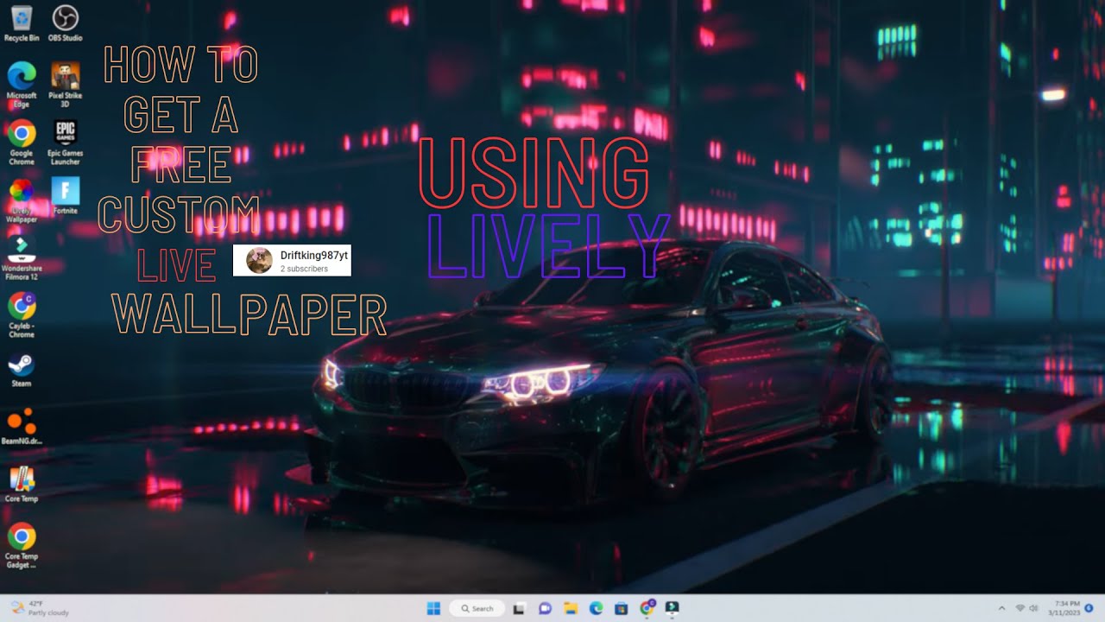This screenshot has width=1105, height=622.
Task: Select the Core Temp desktop icon
Action: pos(22,484)
